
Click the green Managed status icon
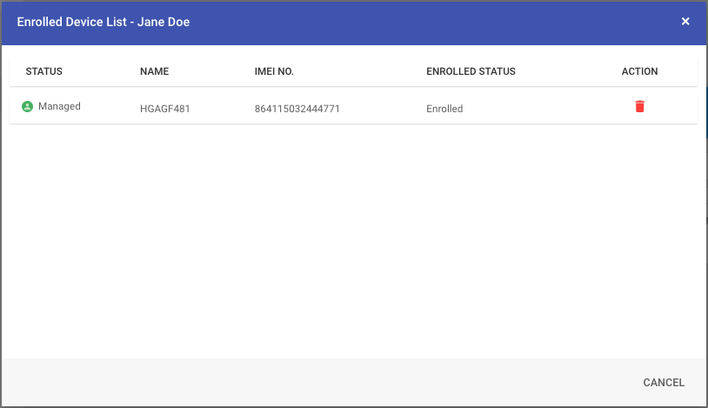28,107
